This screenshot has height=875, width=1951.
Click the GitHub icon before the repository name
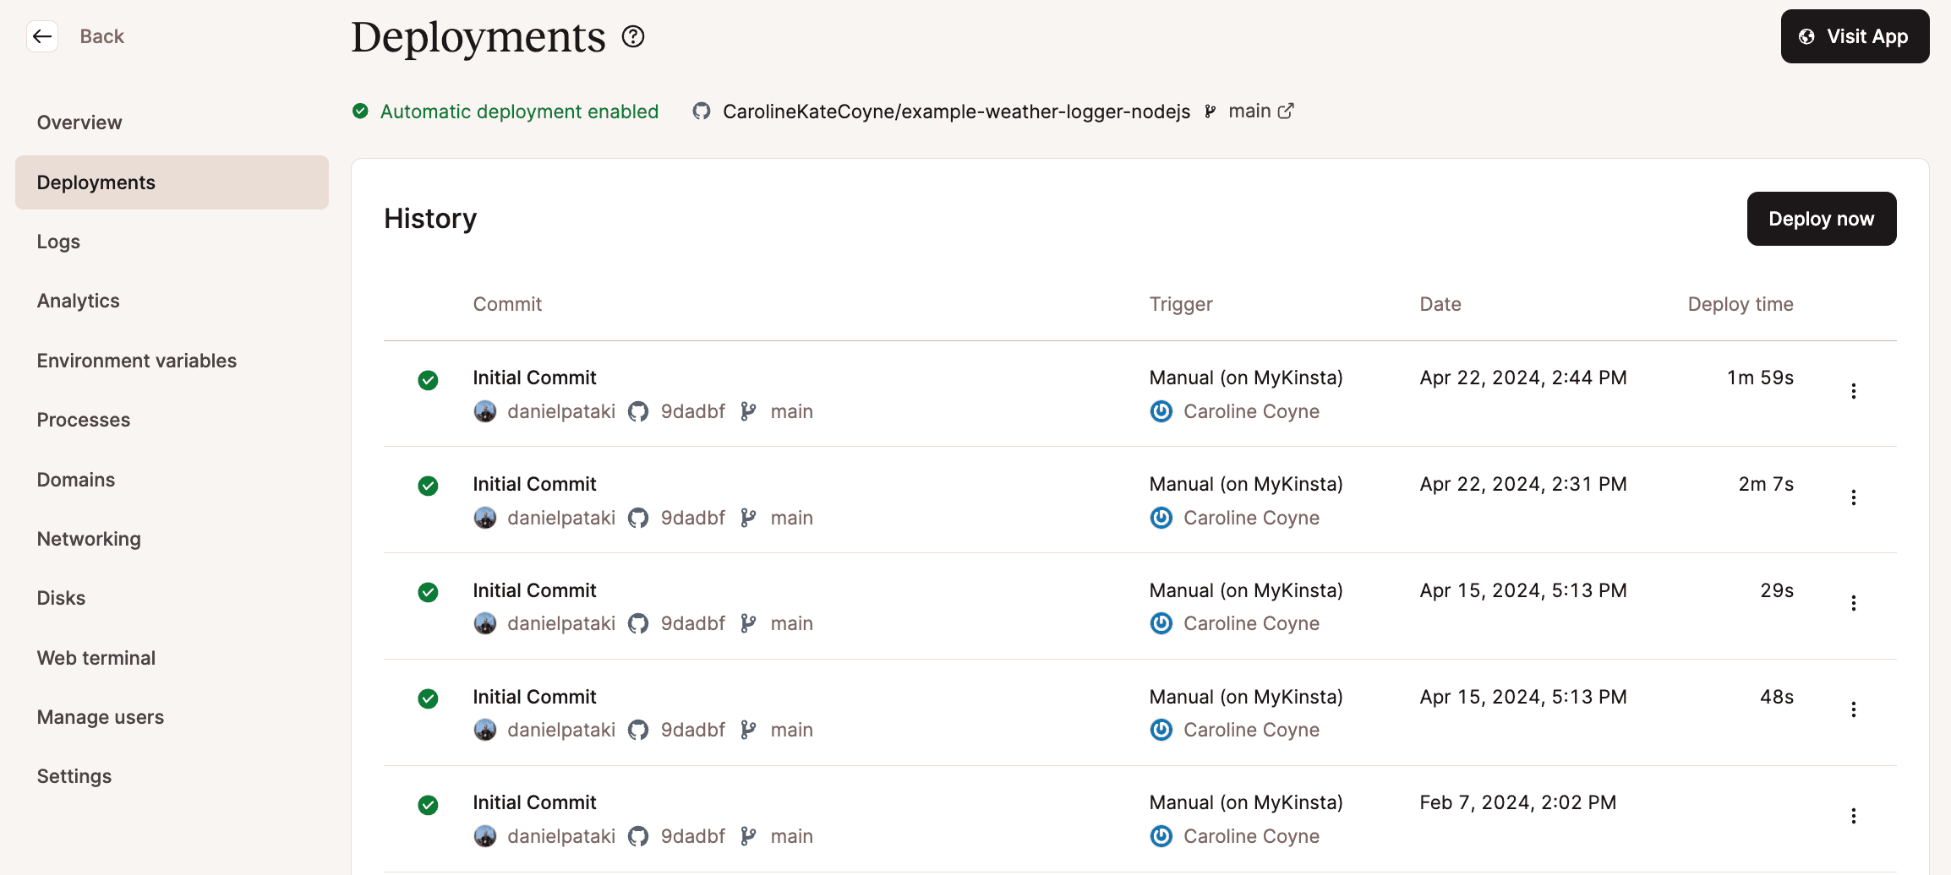pyautogui.click(x=702, y=111)
